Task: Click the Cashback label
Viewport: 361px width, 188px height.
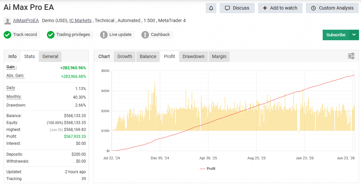Action: pyautogui.click(x=160, y=35)
